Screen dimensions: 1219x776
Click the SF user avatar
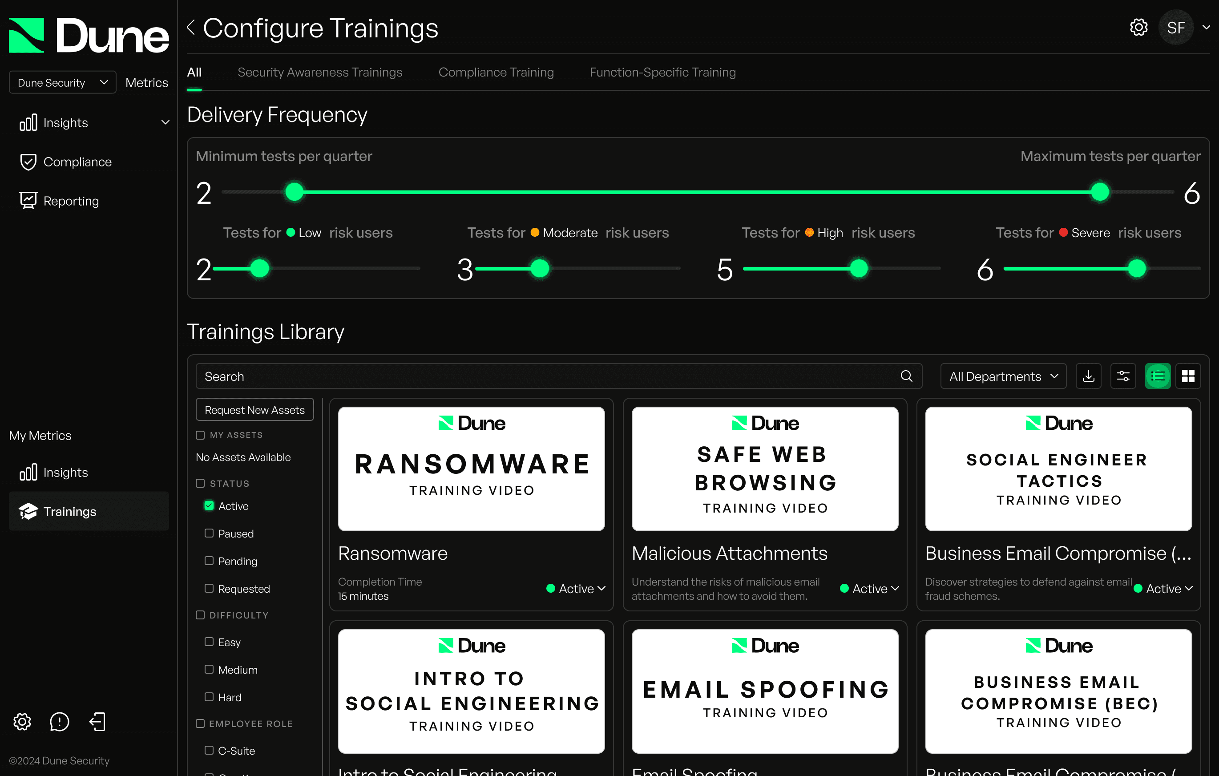1176,27
